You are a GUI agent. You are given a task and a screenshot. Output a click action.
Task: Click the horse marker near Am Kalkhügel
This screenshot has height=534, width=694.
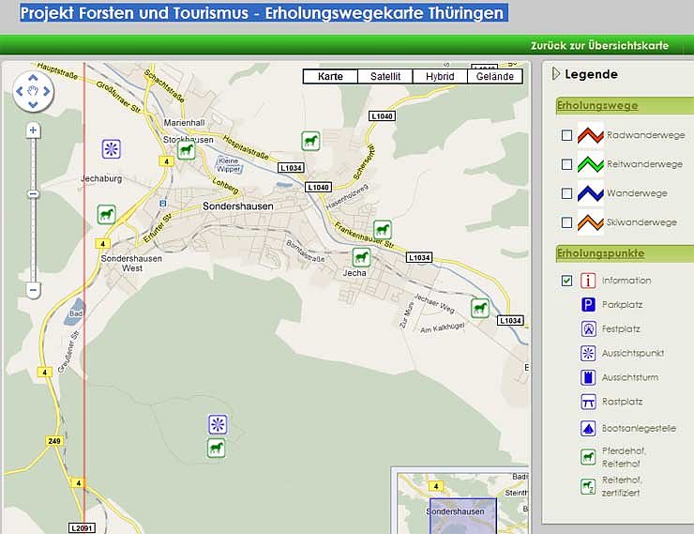[x=479, y=307]
